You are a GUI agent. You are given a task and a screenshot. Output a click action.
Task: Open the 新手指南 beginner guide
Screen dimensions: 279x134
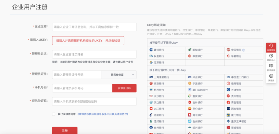coord(271,68)
